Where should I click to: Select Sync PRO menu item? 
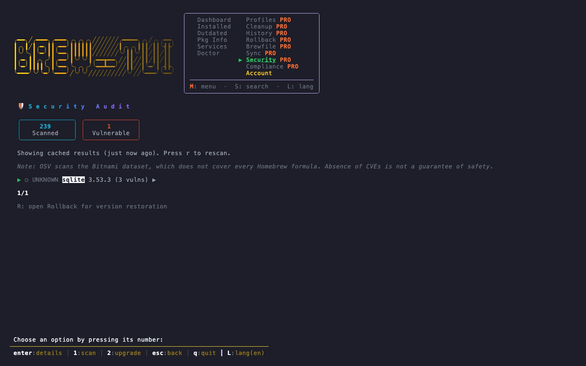(261, 53)
